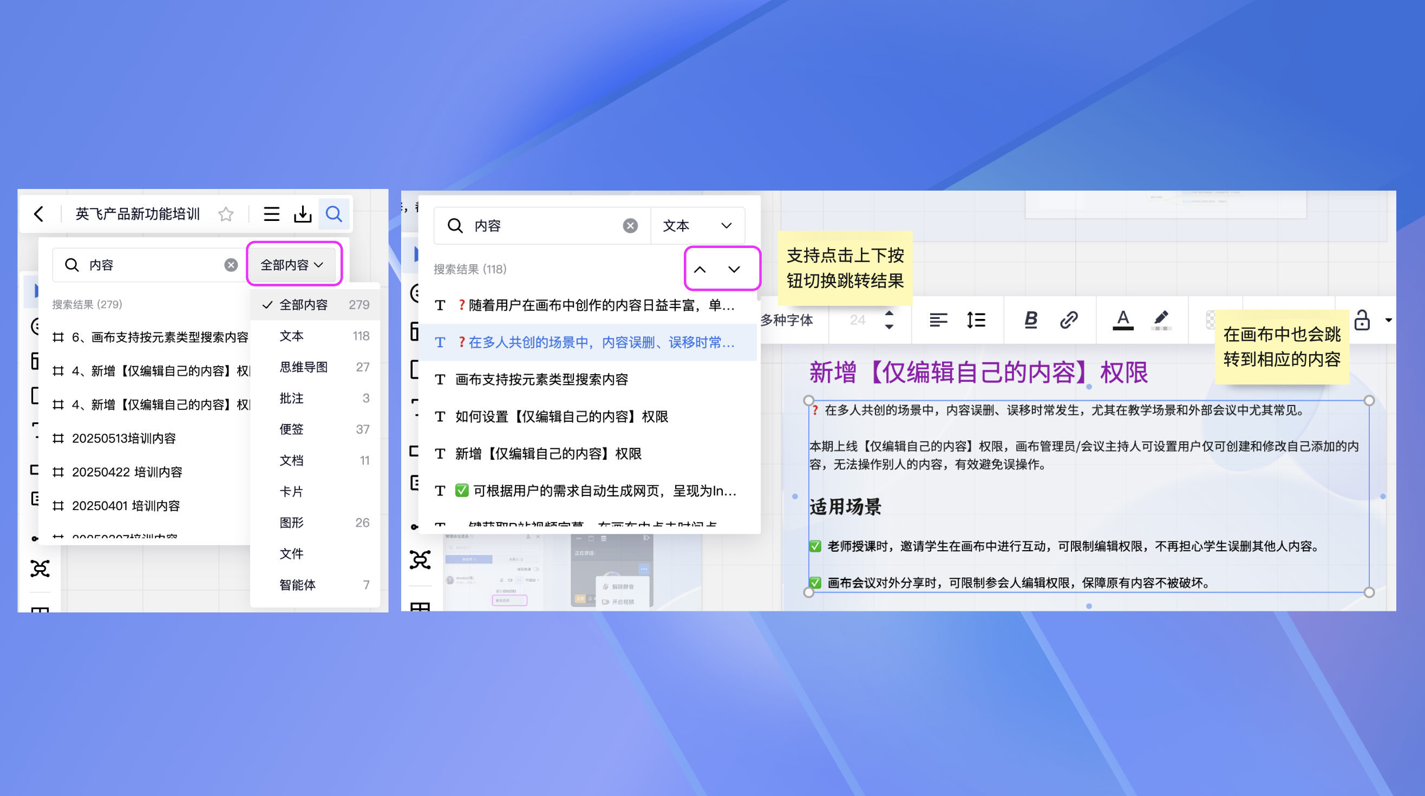Open result 如何设置【仅编辑自己的内容】权限
The height and width of the screenshot is (796, 1425).
coord(587,416)
